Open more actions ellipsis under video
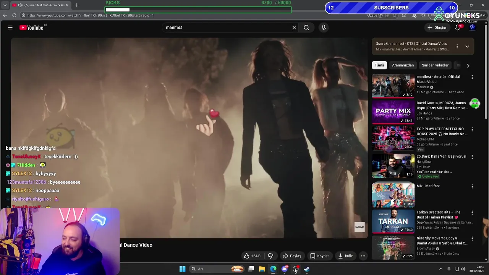 (363, 256)
